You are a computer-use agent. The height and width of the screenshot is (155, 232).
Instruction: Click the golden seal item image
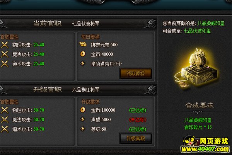coord(196,68)
